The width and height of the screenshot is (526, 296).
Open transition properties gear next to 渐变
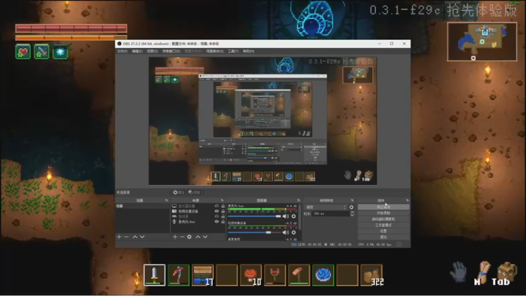352,207
